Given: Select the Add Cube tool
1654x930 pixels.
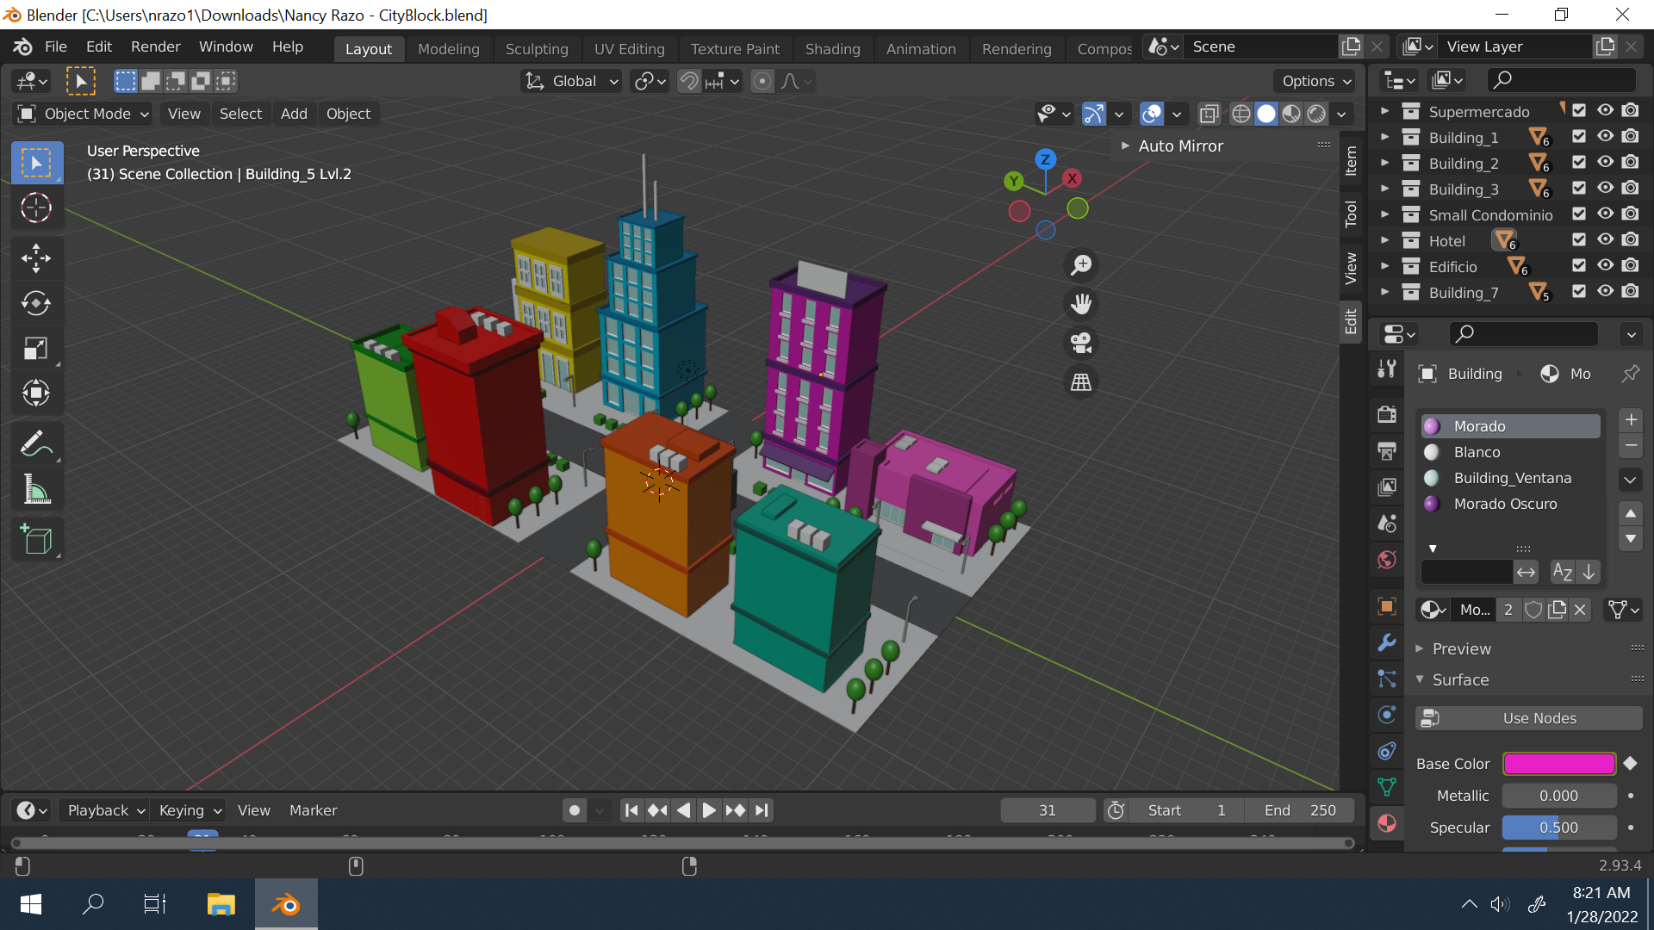Looking at the screenshot, I should (x=36, y=540).
